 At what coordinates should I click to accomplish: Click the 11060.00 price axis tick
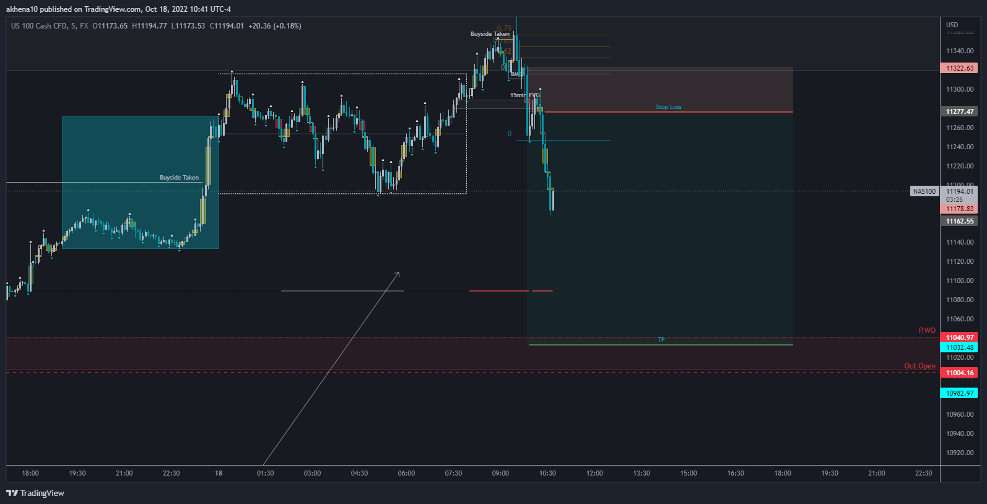(x=960, y=319)
